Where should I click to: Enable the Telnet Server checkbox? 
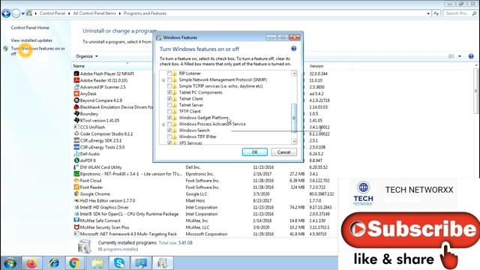point(169,105)
